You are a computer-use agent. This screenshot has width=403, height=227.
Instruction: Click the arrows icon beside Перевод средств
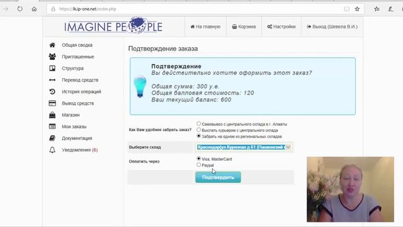52,80
